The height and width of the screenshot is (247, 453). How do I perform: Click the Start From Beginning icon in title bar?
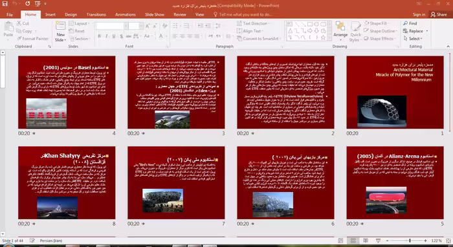click(38, 4)
